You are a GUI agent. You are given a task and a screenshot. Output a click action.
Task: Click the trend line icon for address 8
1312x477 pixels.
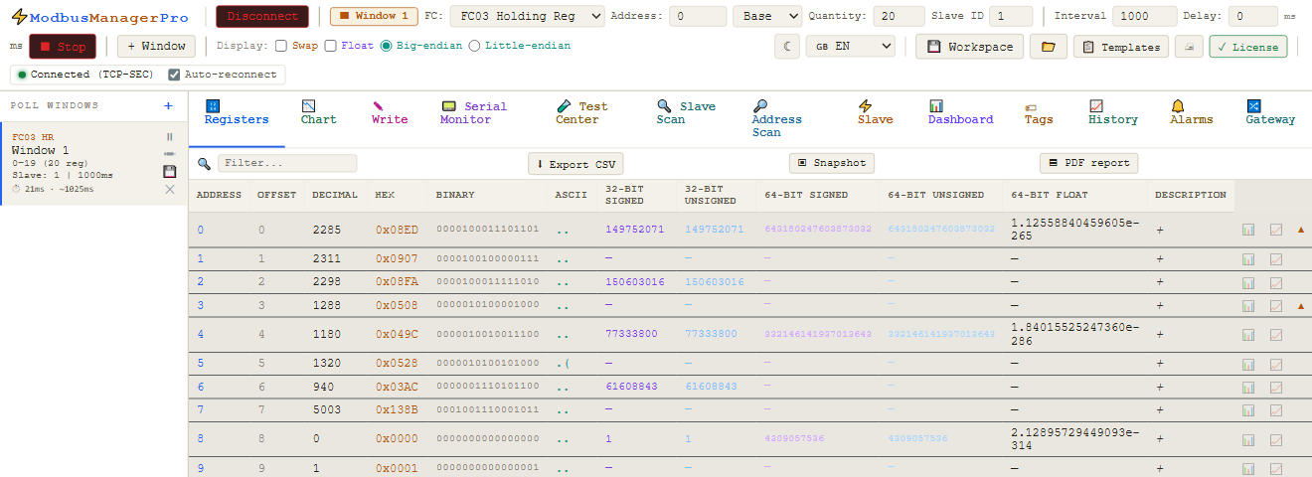click(1276, 438)
